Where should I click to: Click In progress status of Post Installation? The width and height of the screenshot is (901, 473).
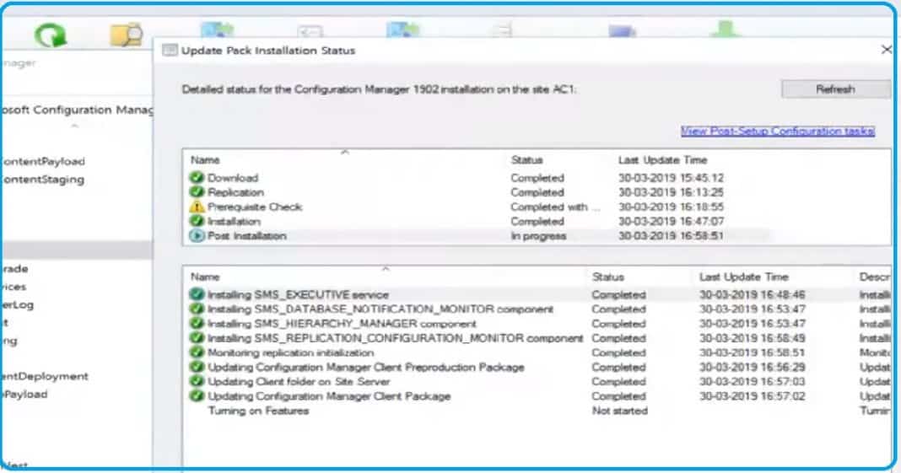[538, 236]
